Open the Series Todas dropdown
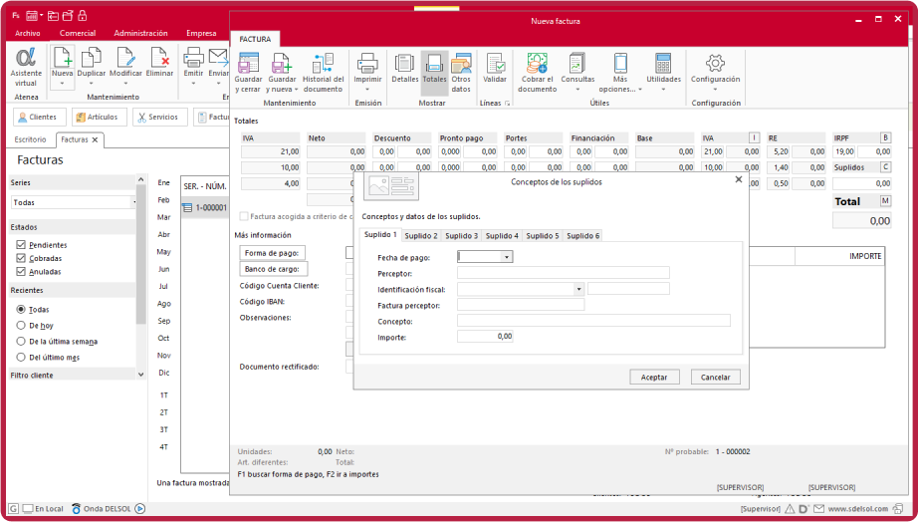 pyautogui.click(x=134, y=202)
